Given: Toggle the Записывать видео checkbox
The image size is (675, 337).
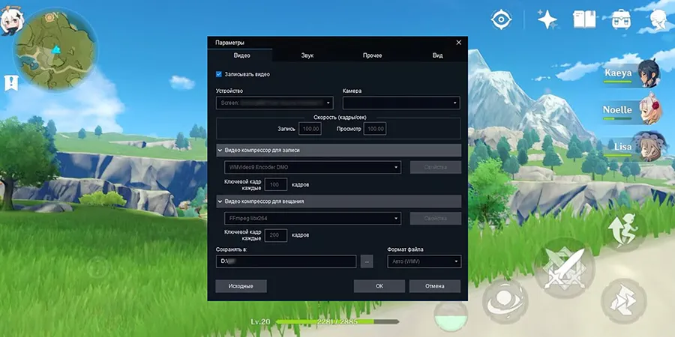Looking at the screenshot, I should 219,74.
